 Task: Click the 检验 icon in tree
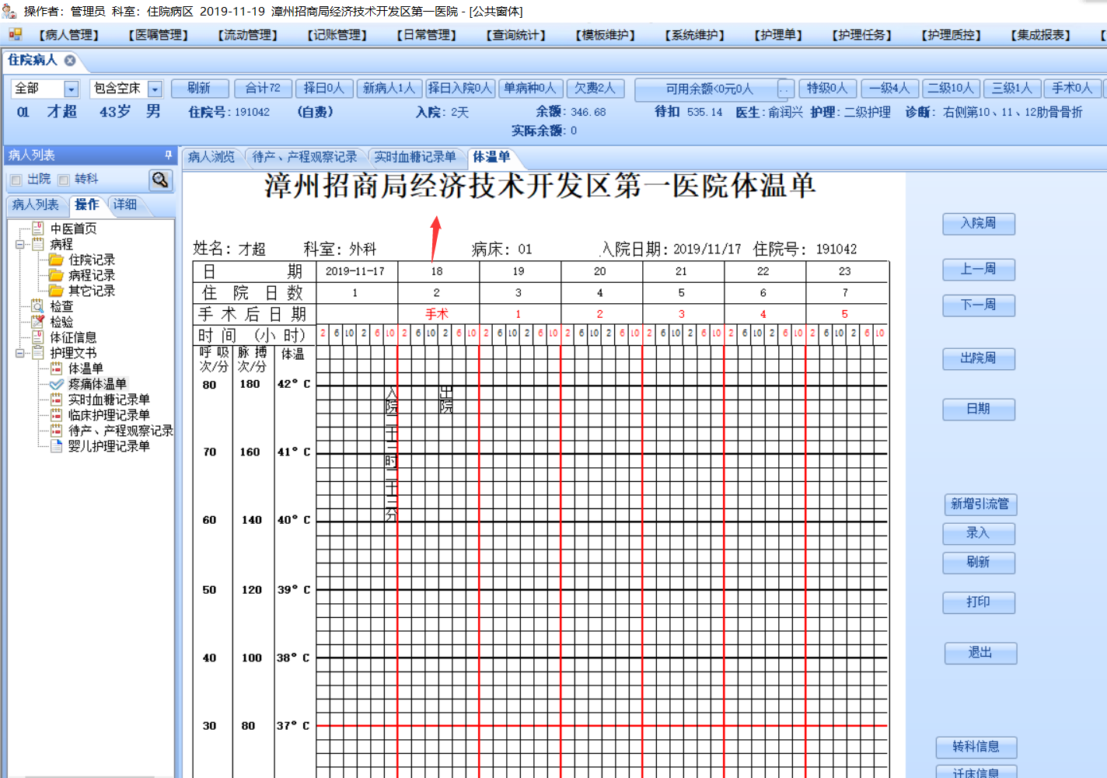point(37,322)
